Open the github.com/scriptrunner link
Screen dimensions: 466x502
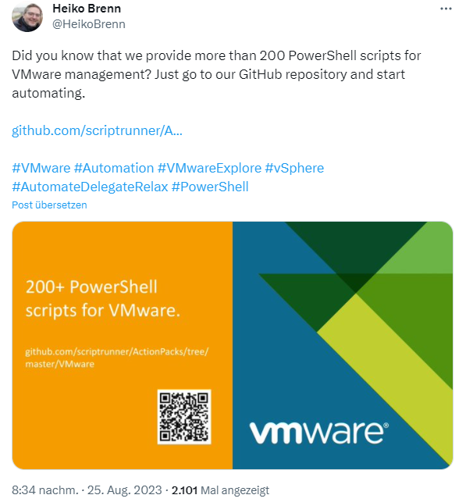[97, 130]
